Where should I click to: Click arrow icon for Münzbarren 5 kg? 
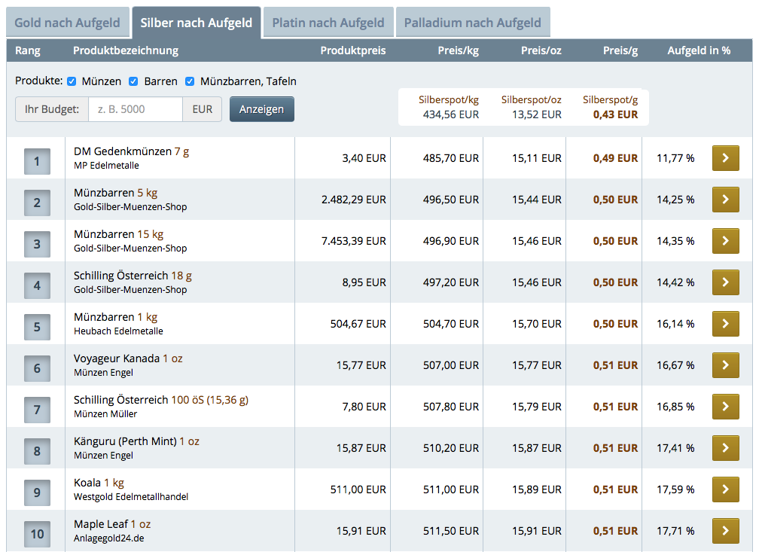pyautogui.click(x=726, y=200)
